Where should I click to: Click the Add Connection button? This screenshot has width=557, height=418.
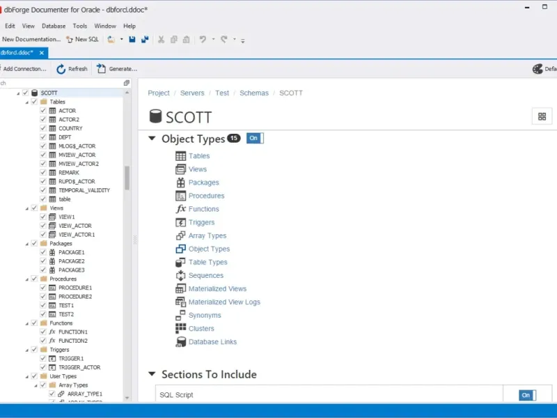coord(24,69)
